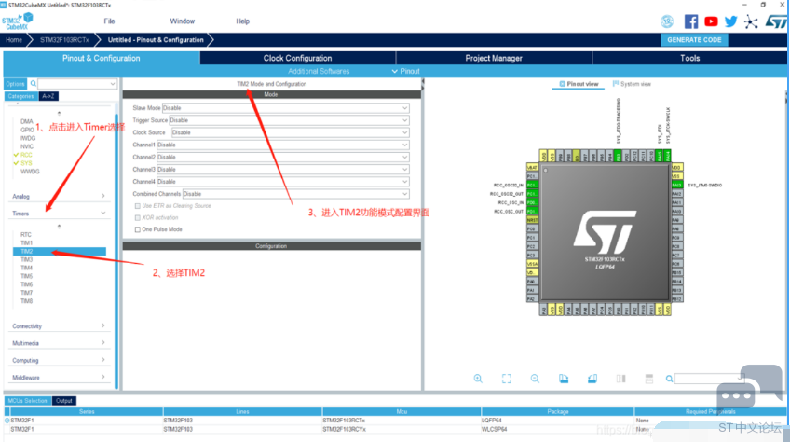Viewport: 790px width, 442px height.
Task: Open the Channel1 dropdown
Action: 282,145
